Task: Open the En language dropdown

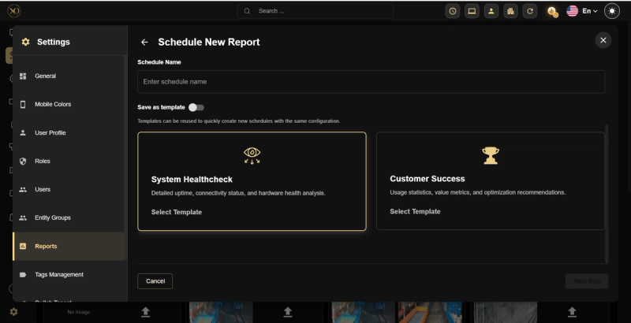Action: (589, 11)
